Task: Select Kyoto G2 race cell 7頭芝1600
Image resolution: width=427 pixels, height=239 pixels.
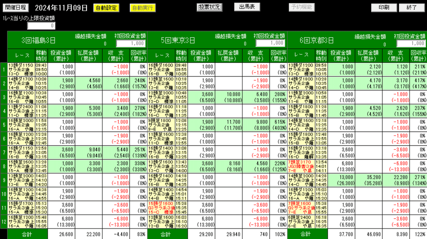Action: tap(301, 208)
